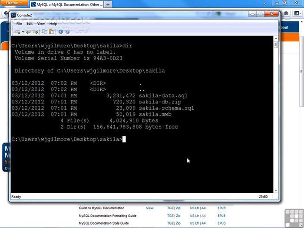Viewport: 304px width, 228px height.
Task: Click the blue Help icon in Console2 toolbar
Action: (67, 32)
